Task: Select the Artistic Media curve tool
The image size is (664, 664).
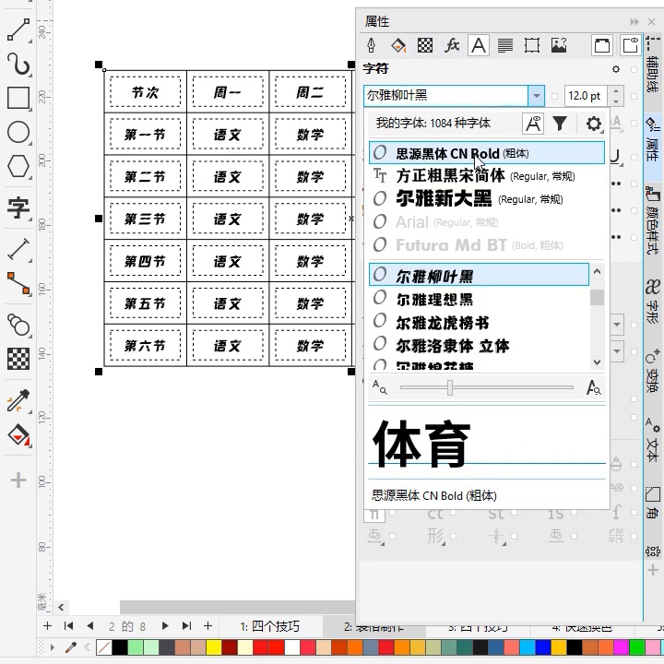Action: coord(18,65)
